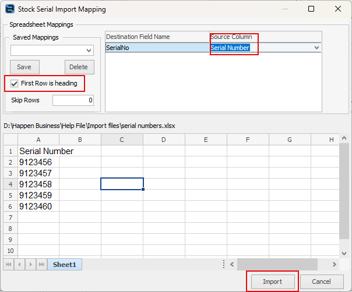Select column D header
The height and width of the screenshot is (292, 352).
[164, 140]
